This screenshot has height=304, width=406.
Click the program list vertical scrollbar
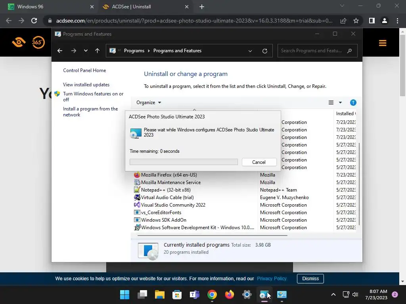point(359,184)
